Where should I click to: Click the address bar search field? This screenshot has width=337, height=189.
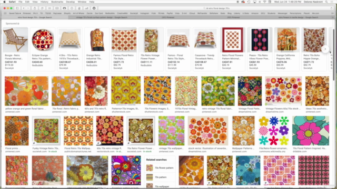point(216,8)
